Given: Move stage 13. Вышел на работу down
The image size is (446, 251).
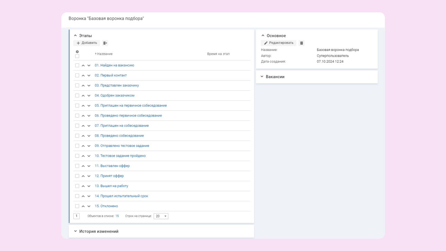Looking at the screenshot, I should click(89, 186).
